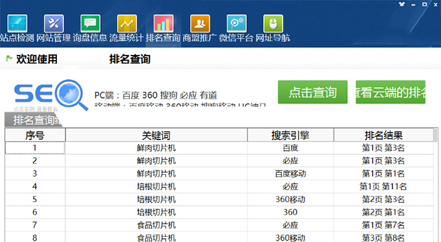The width and height of the screenshot is (441, 242).
Task: Open the 流量统计 chart icon
Action: coord(127,24)
